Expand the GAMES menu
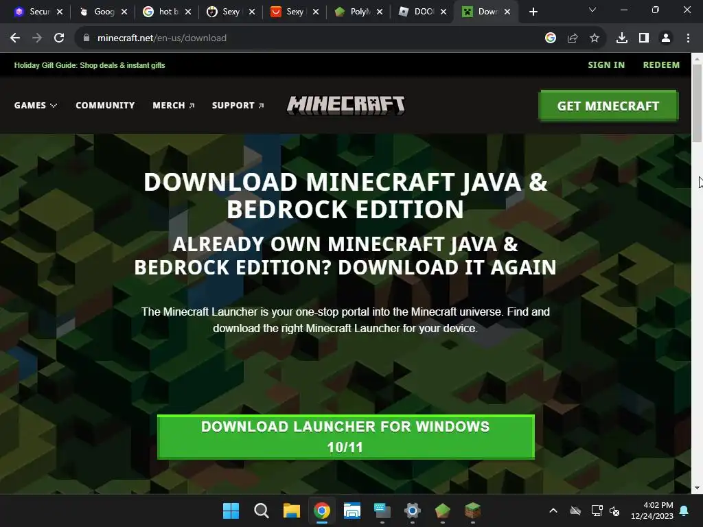703x527 pixels. pyautogui.click(x=36, y=105)
